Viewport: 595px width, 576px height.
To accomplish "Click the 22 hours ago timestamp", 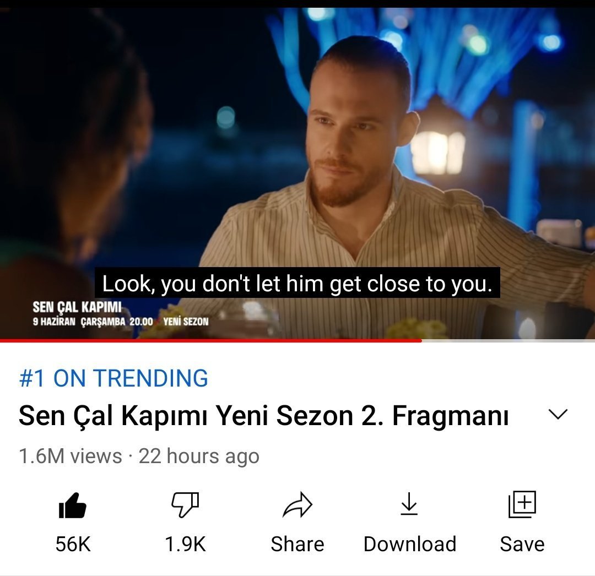I will coord(199,456).
